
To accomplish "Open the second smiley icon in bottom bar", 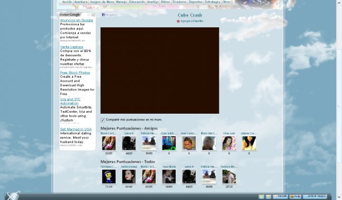I will pyautogui.click(x=268, y=196).
